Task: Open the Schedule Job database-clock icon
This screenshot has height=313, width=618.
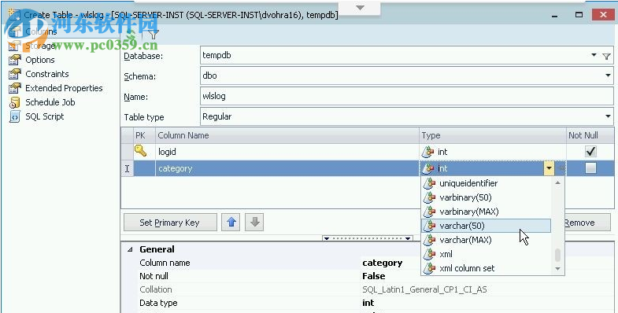Action: click(x=15, y=102)
